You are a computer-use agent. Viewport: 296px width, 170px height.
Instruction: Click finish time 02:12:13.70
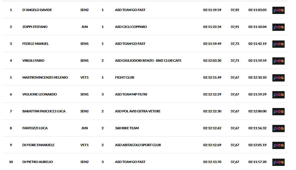pyautogui.click(x=212, y=162)
